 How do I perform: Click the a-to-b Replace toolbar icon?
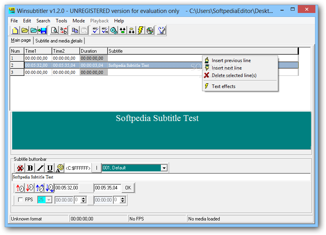64,30
